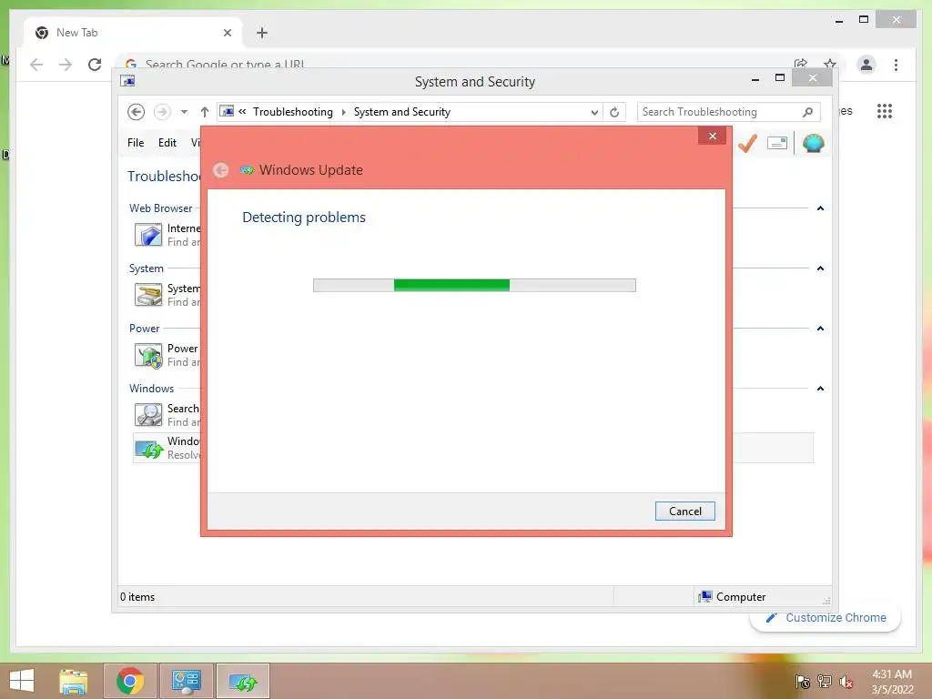The image size is (932, 699).
Task: Collapse the Power category
Action: [820, 328]
